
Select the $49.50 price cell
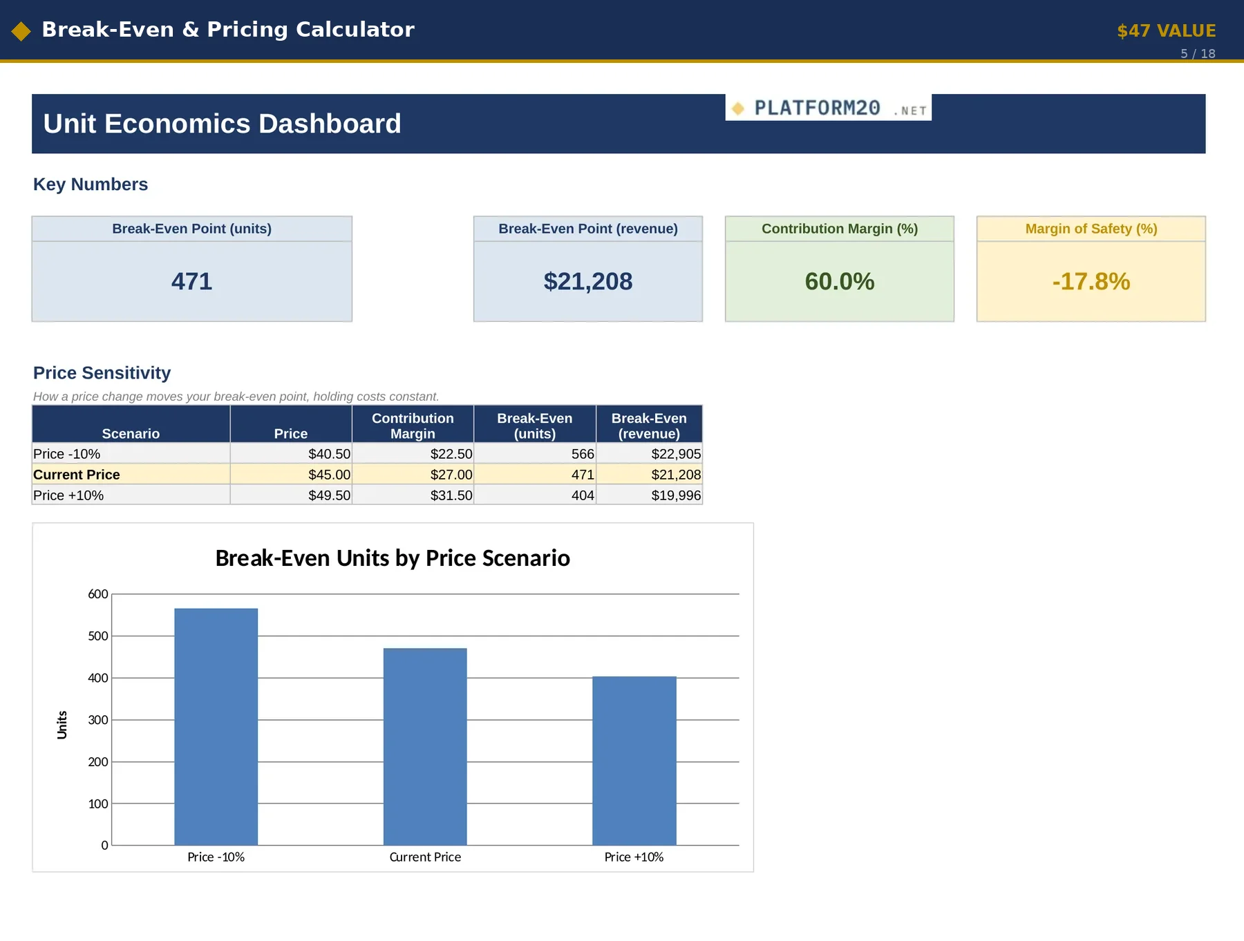pos(291,495)
